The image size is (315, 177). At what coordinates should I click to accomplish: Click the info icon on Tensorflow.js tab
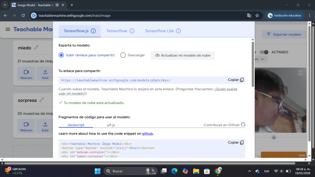93,31
